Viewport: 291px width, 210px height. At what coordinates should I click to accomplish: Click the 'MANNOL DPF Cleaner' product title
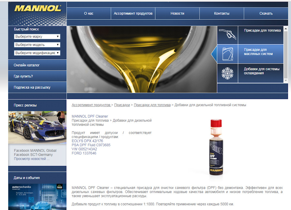click(90, 116)
